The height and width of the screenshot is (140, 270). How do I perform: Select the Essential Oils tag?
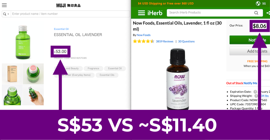click(107, 75)
